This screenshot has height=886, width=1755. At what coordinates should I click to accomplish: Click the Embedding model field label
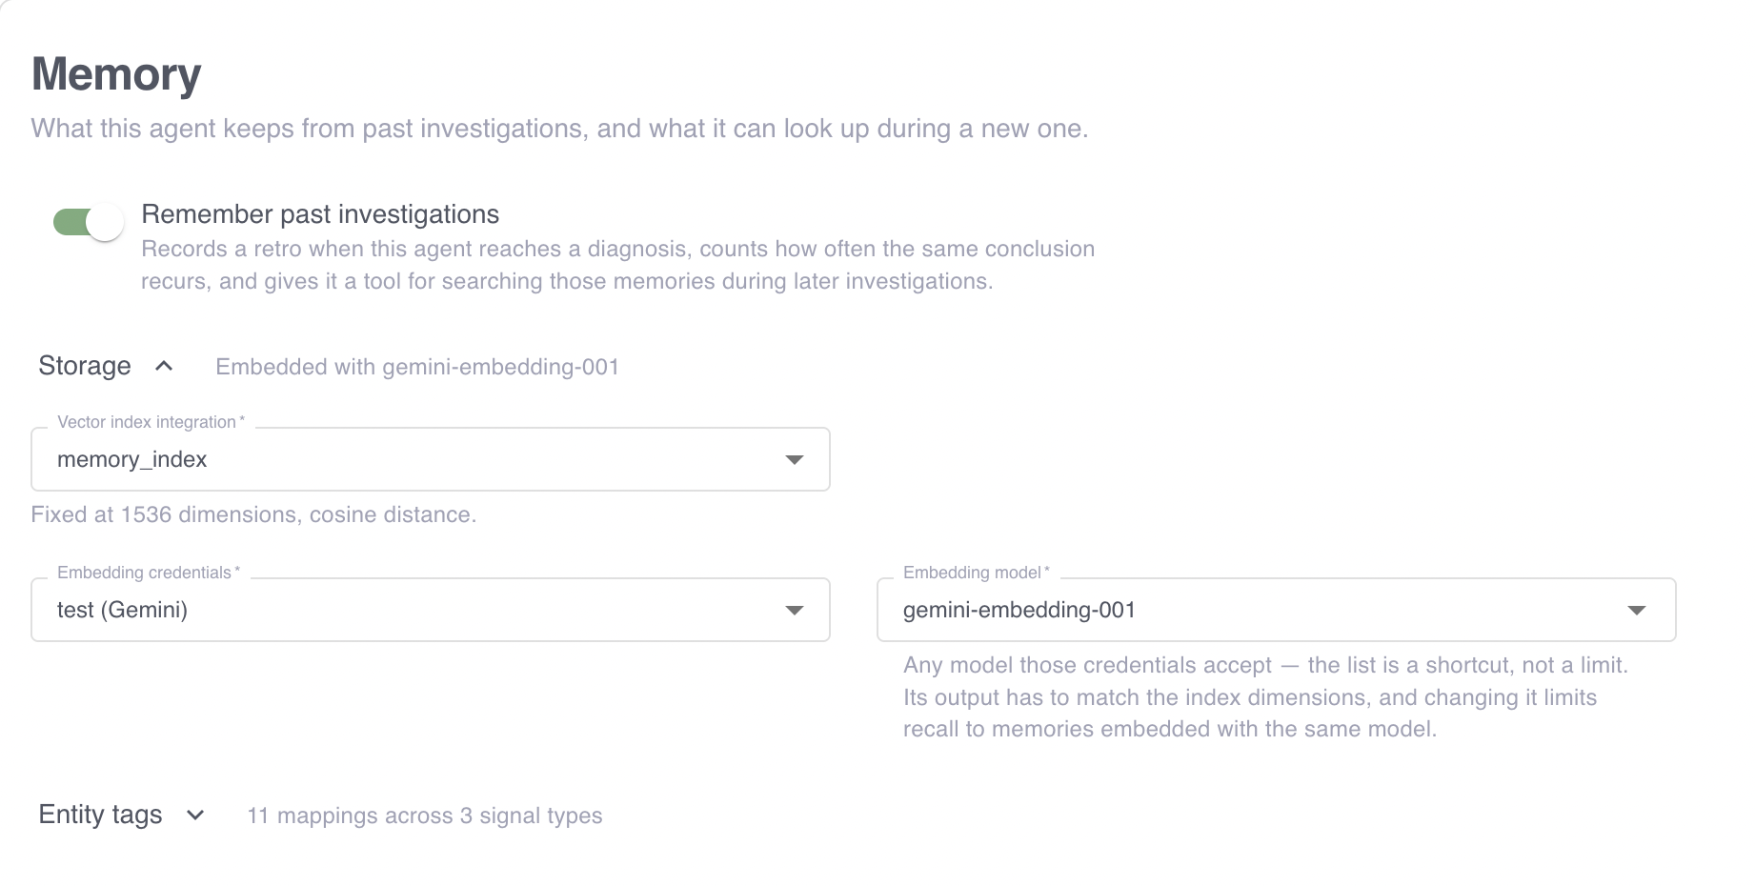point(977,573)
